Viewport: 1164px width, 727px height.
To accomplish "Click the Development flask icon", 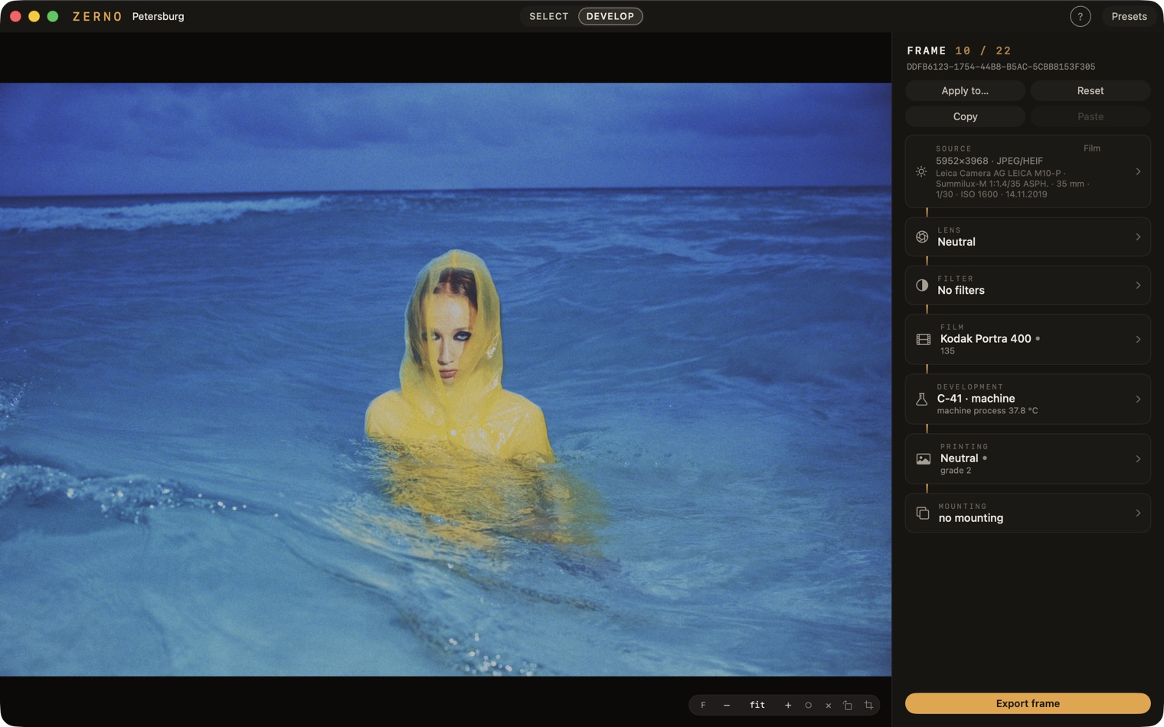I will click(x=922, y=399).
